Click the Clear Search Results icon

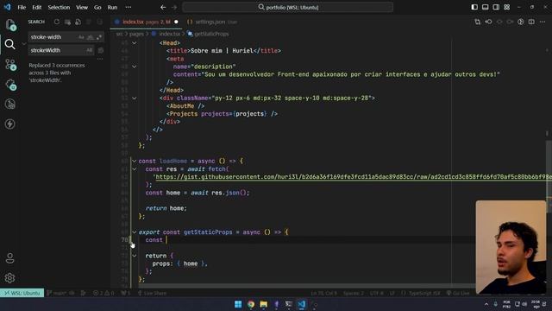tap(67, 22)
